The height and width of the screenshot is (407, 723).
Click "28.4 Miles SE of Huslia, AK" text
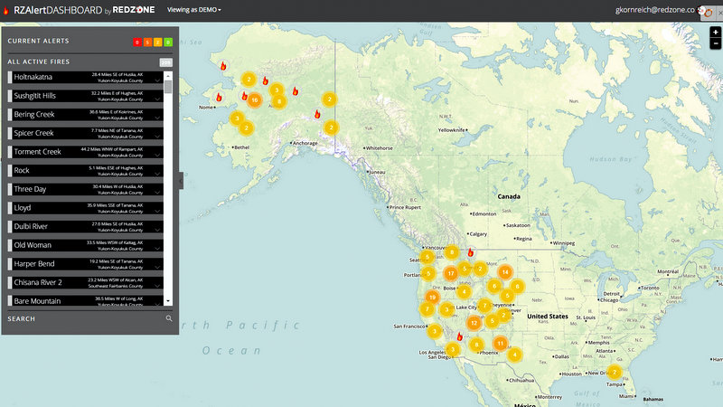(x=117, y=74)
